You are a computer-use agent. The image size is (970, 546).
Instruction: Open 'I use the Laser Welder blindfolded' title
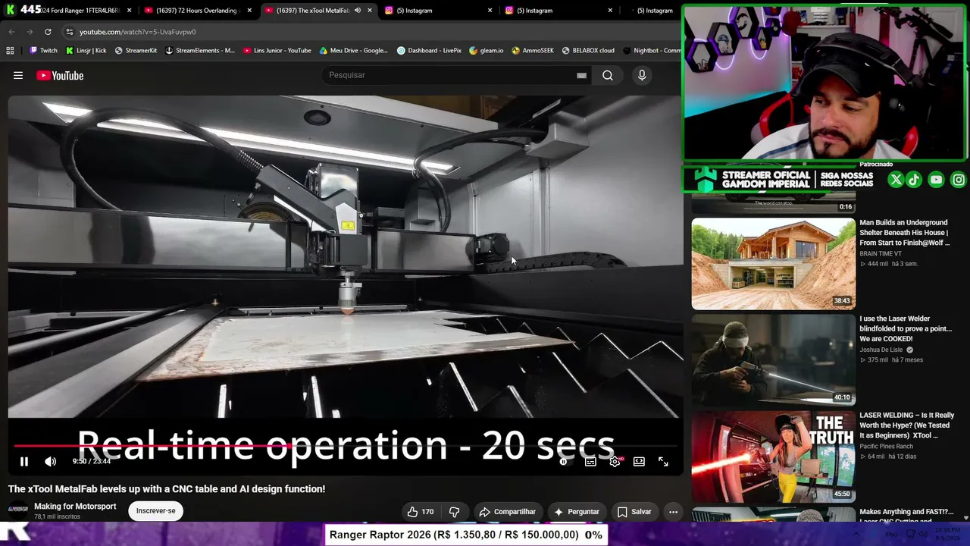pyautogui.click(x=906, y=329)
